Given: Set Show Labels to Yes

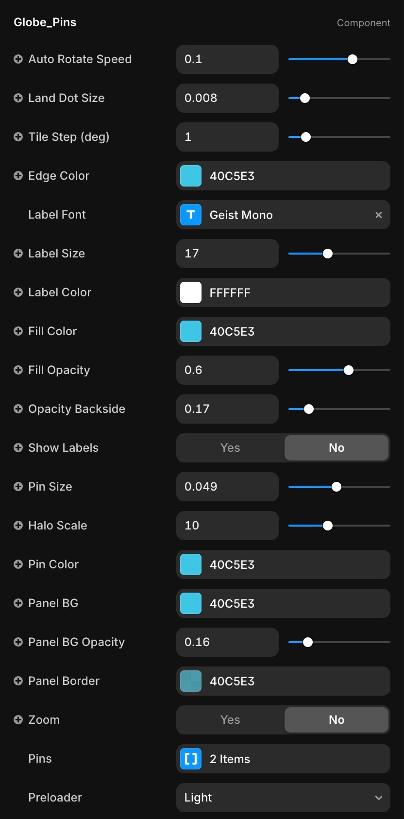Looking at the screenshot, I should pyautogui.click(x=230, y=448).
